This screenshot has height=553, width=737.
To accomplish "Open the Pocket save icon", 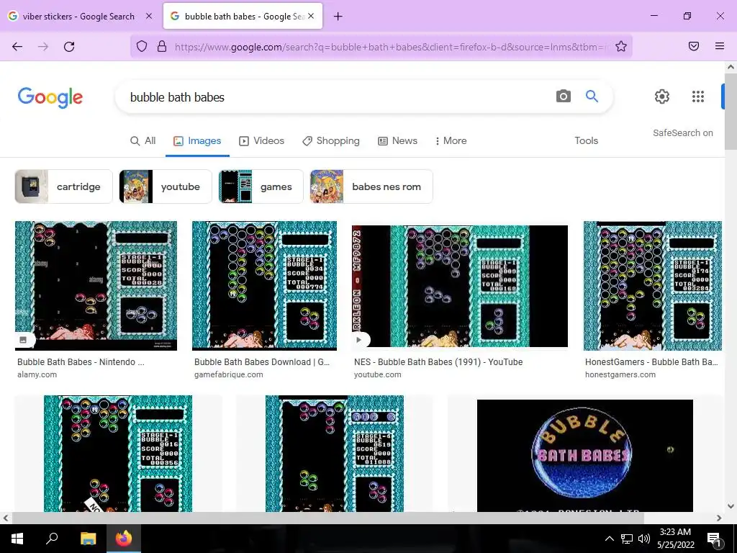I will [694, 46].
